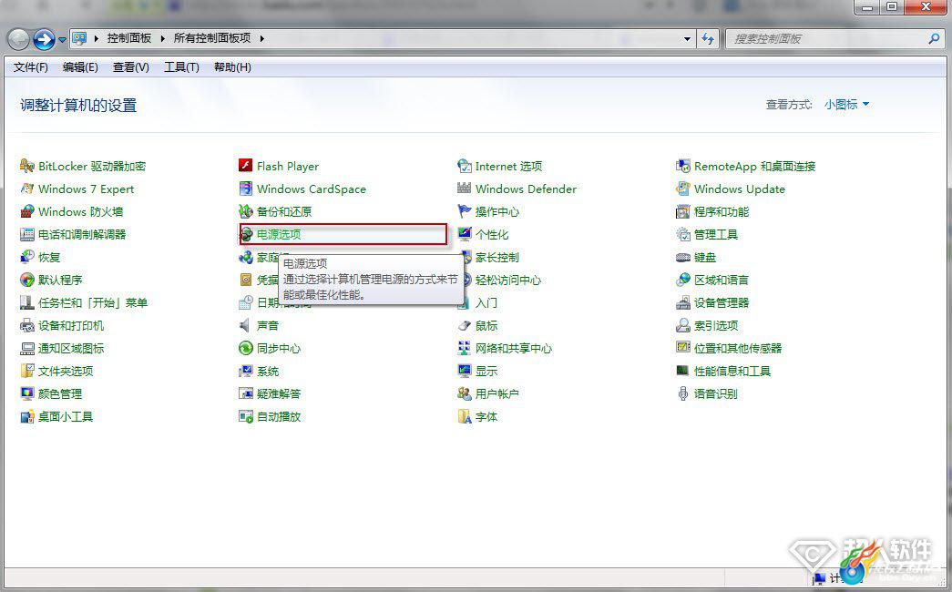Screen dimensions: 952x592
Task: Open the 索引选项 link
Action: [716, 325]
